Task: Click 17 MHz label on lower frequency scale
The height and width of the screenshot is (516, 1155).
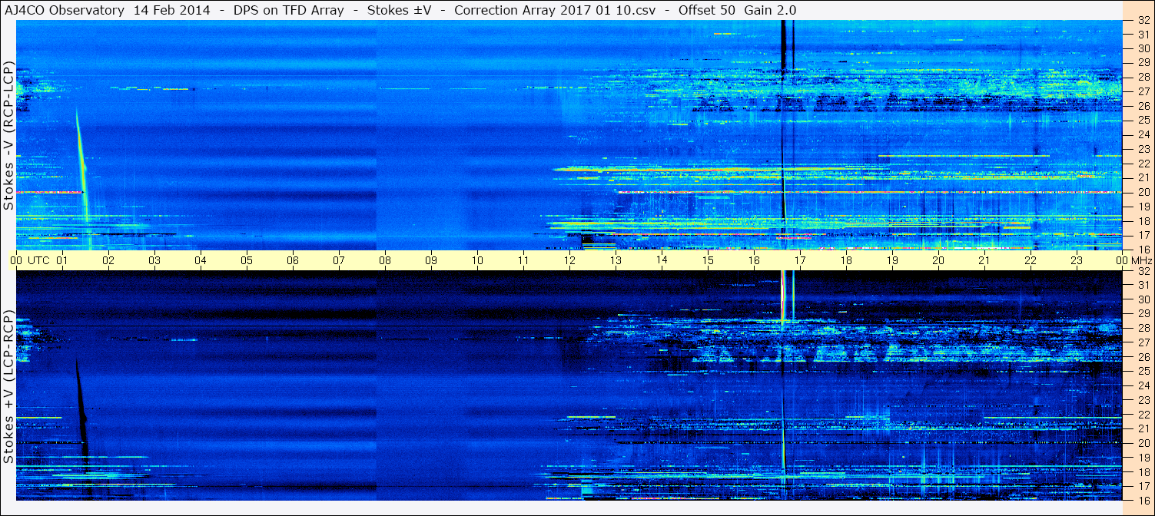Action: [x=1143, y=486]
